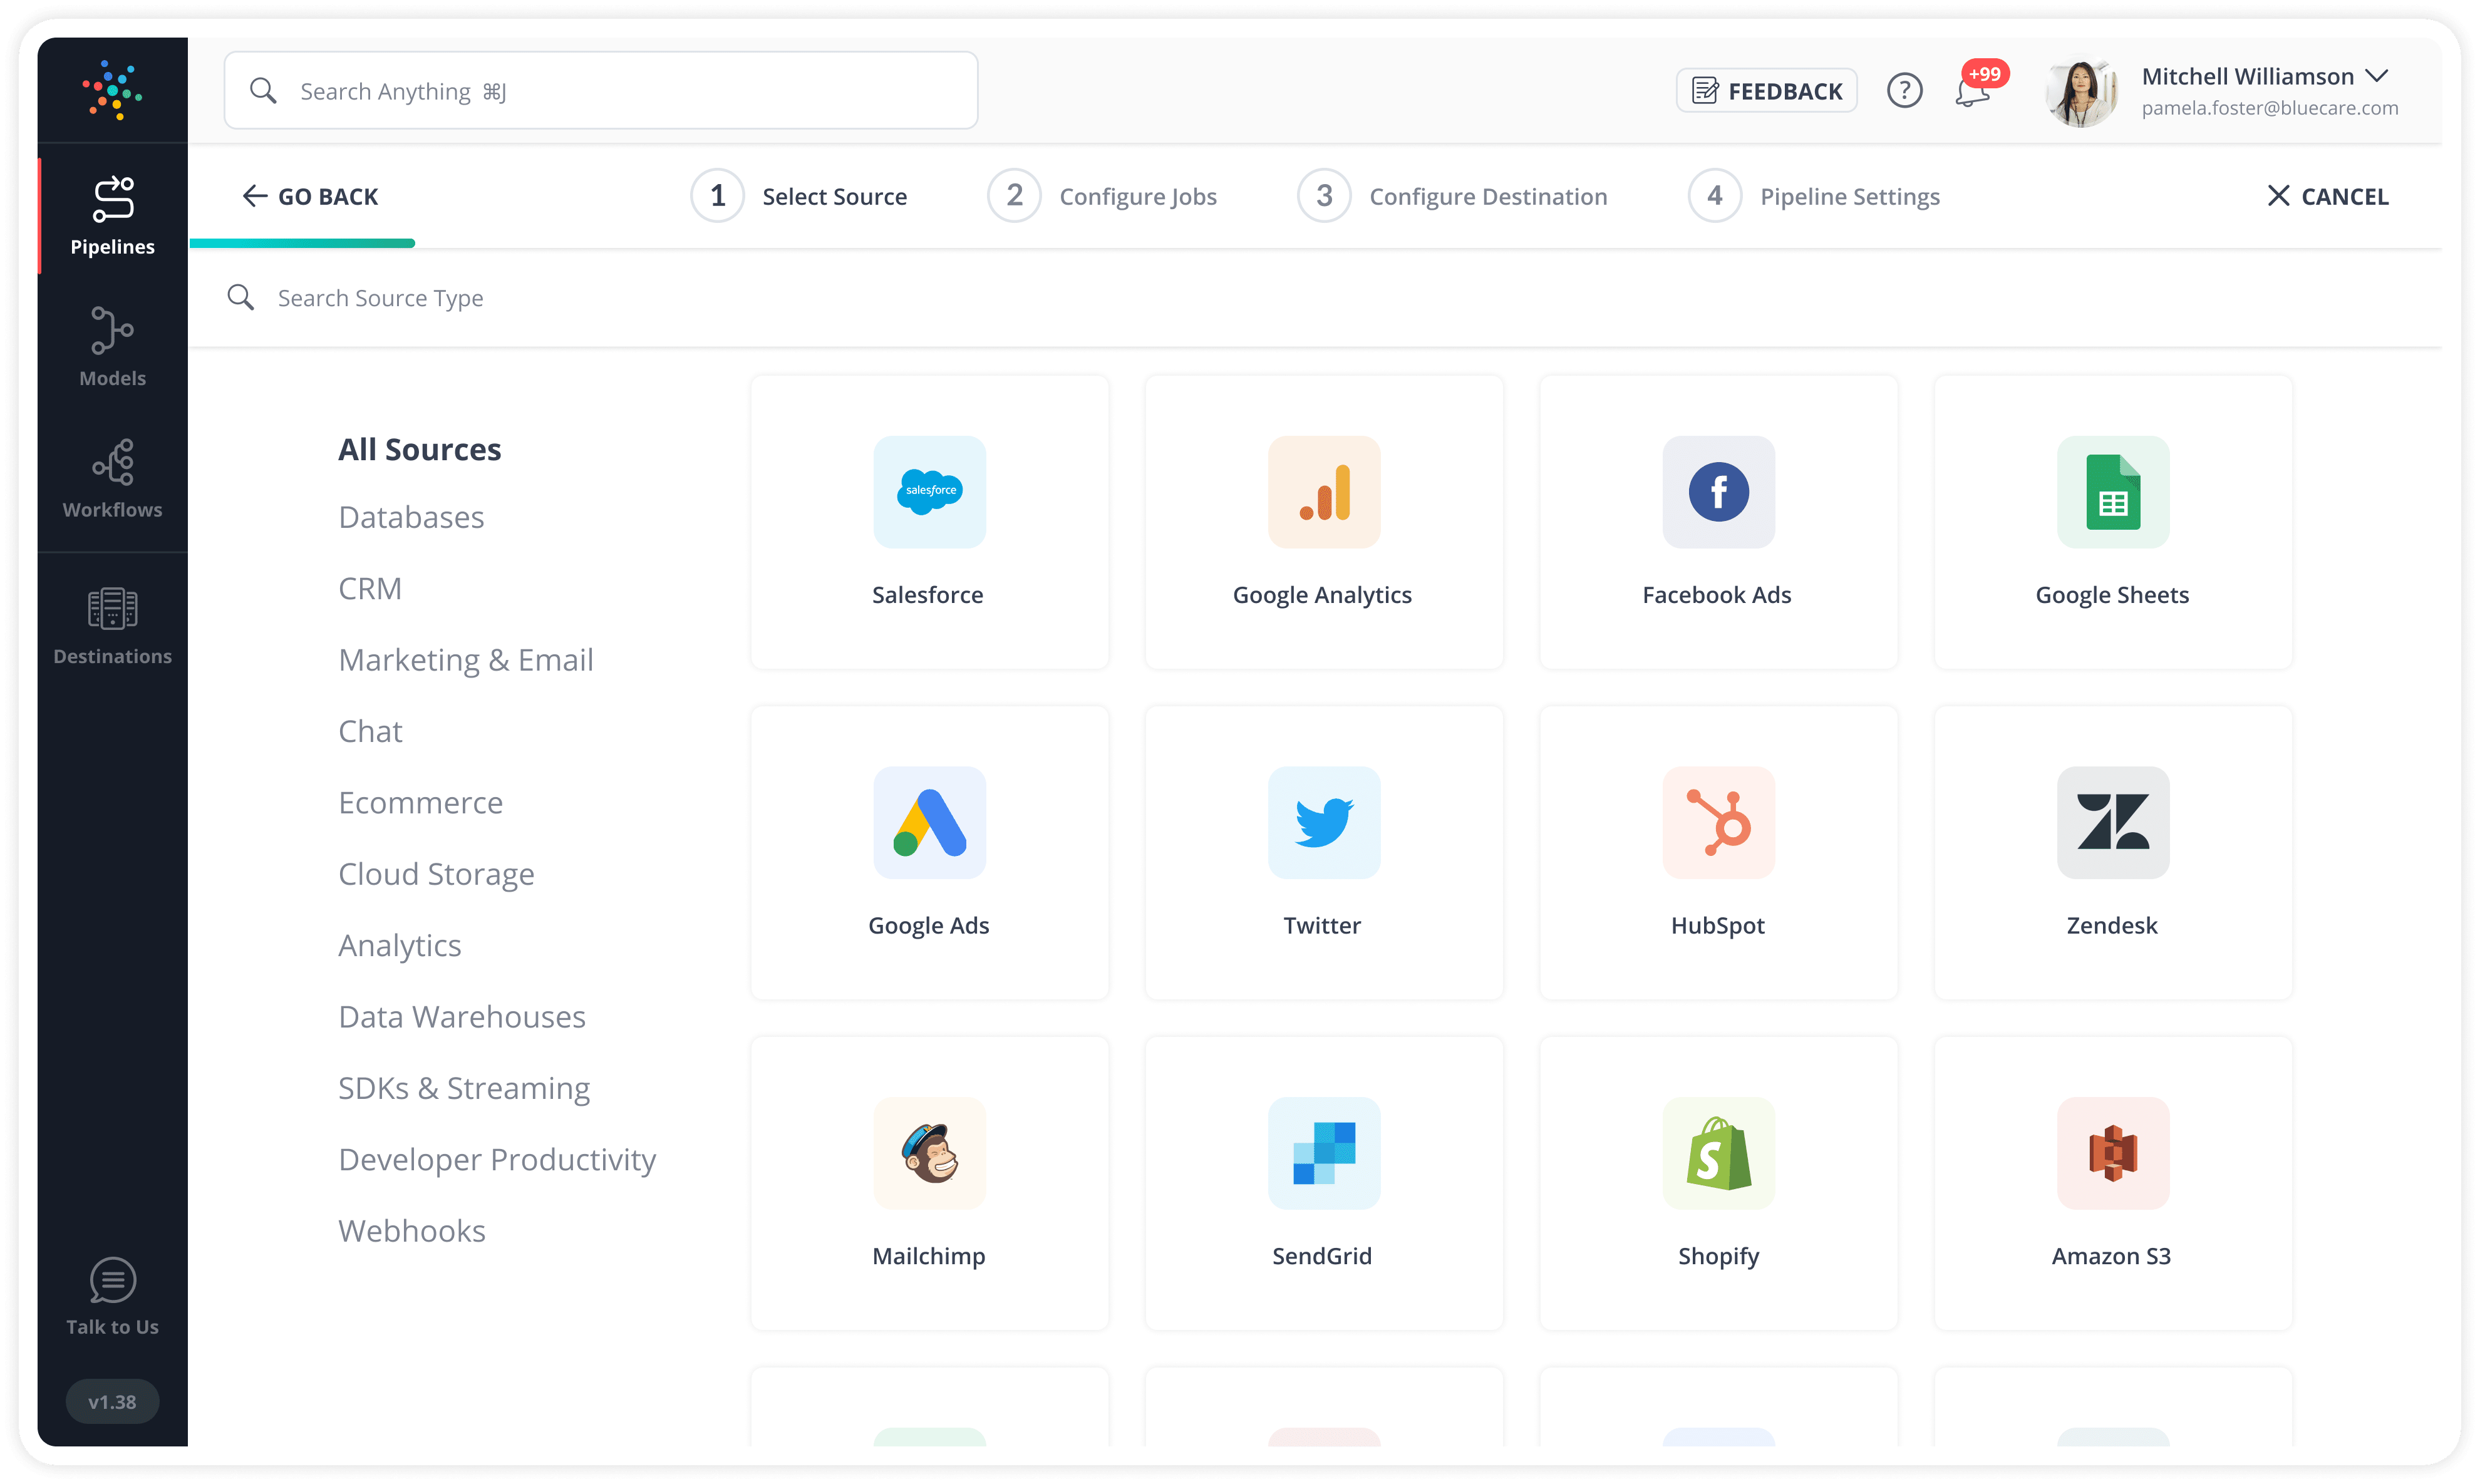The image size is (2480, 1484).
Task: Click the GO BACK button
Action: coord(310,196)
